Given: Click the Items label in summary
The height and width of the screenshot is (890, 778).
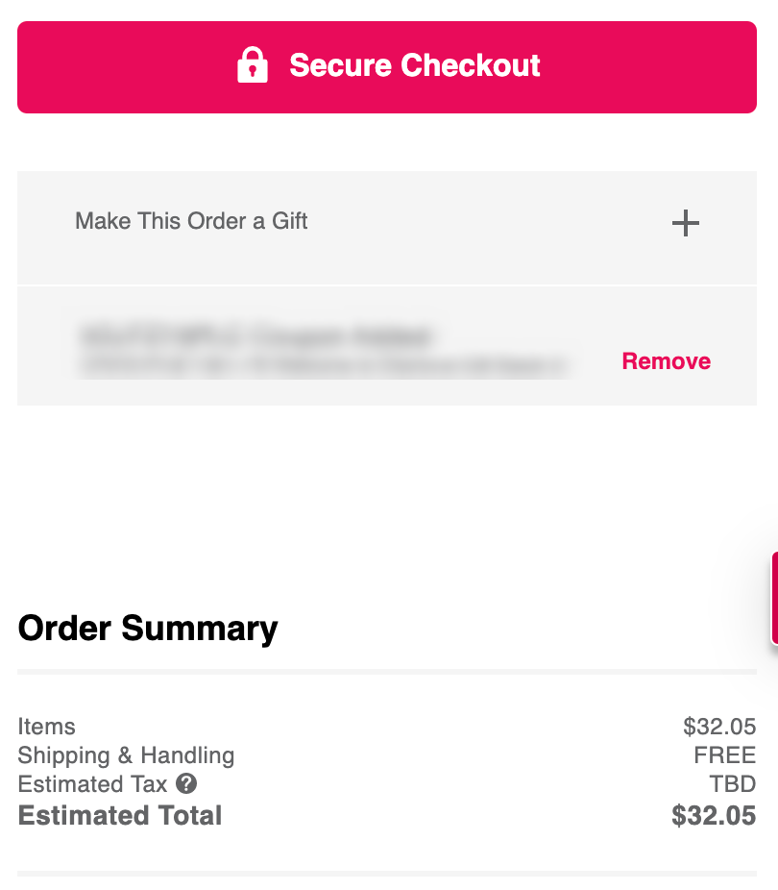Looking at the screenshot, I should click(x=46, y=727).
